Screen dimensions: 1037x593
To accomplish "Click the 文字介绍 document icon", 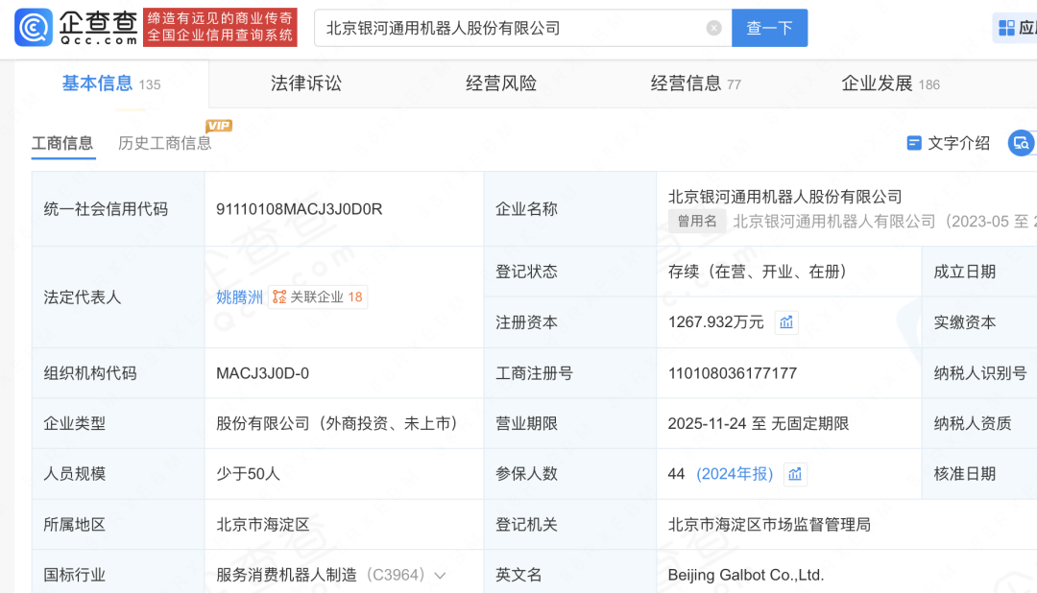I will point(914,143).
